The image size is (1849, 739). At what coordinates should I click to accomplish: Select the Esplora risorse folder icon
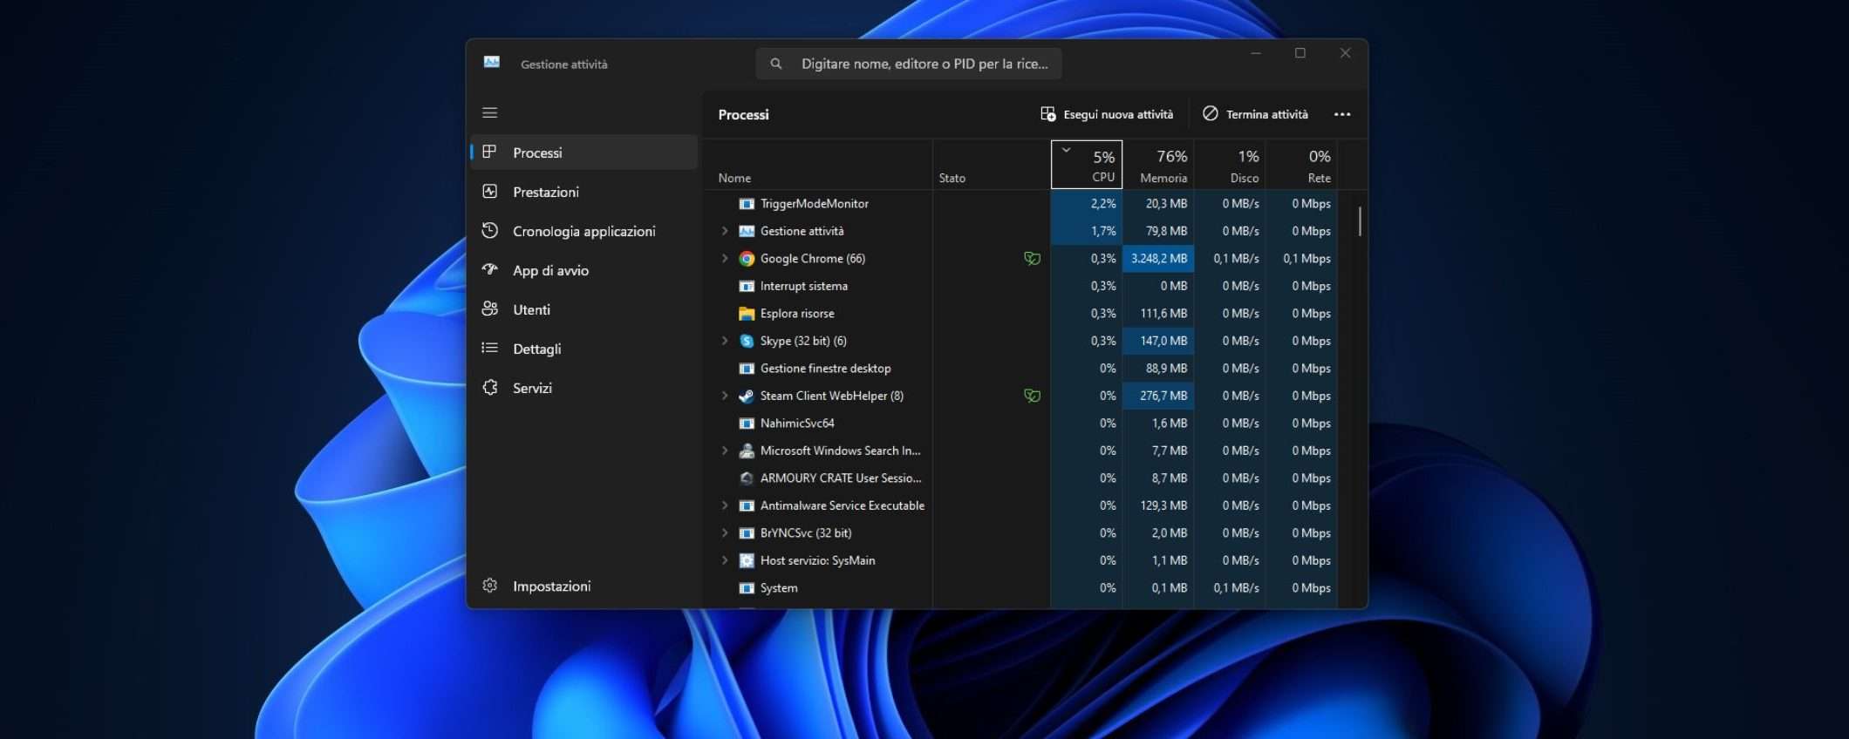[747, 314]
